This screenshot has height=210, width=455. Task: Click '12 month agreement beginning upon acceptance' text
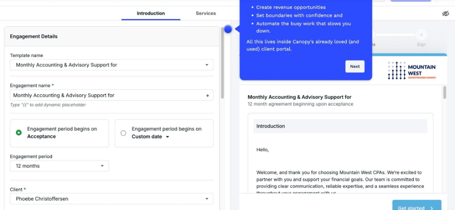pos(300,104)
